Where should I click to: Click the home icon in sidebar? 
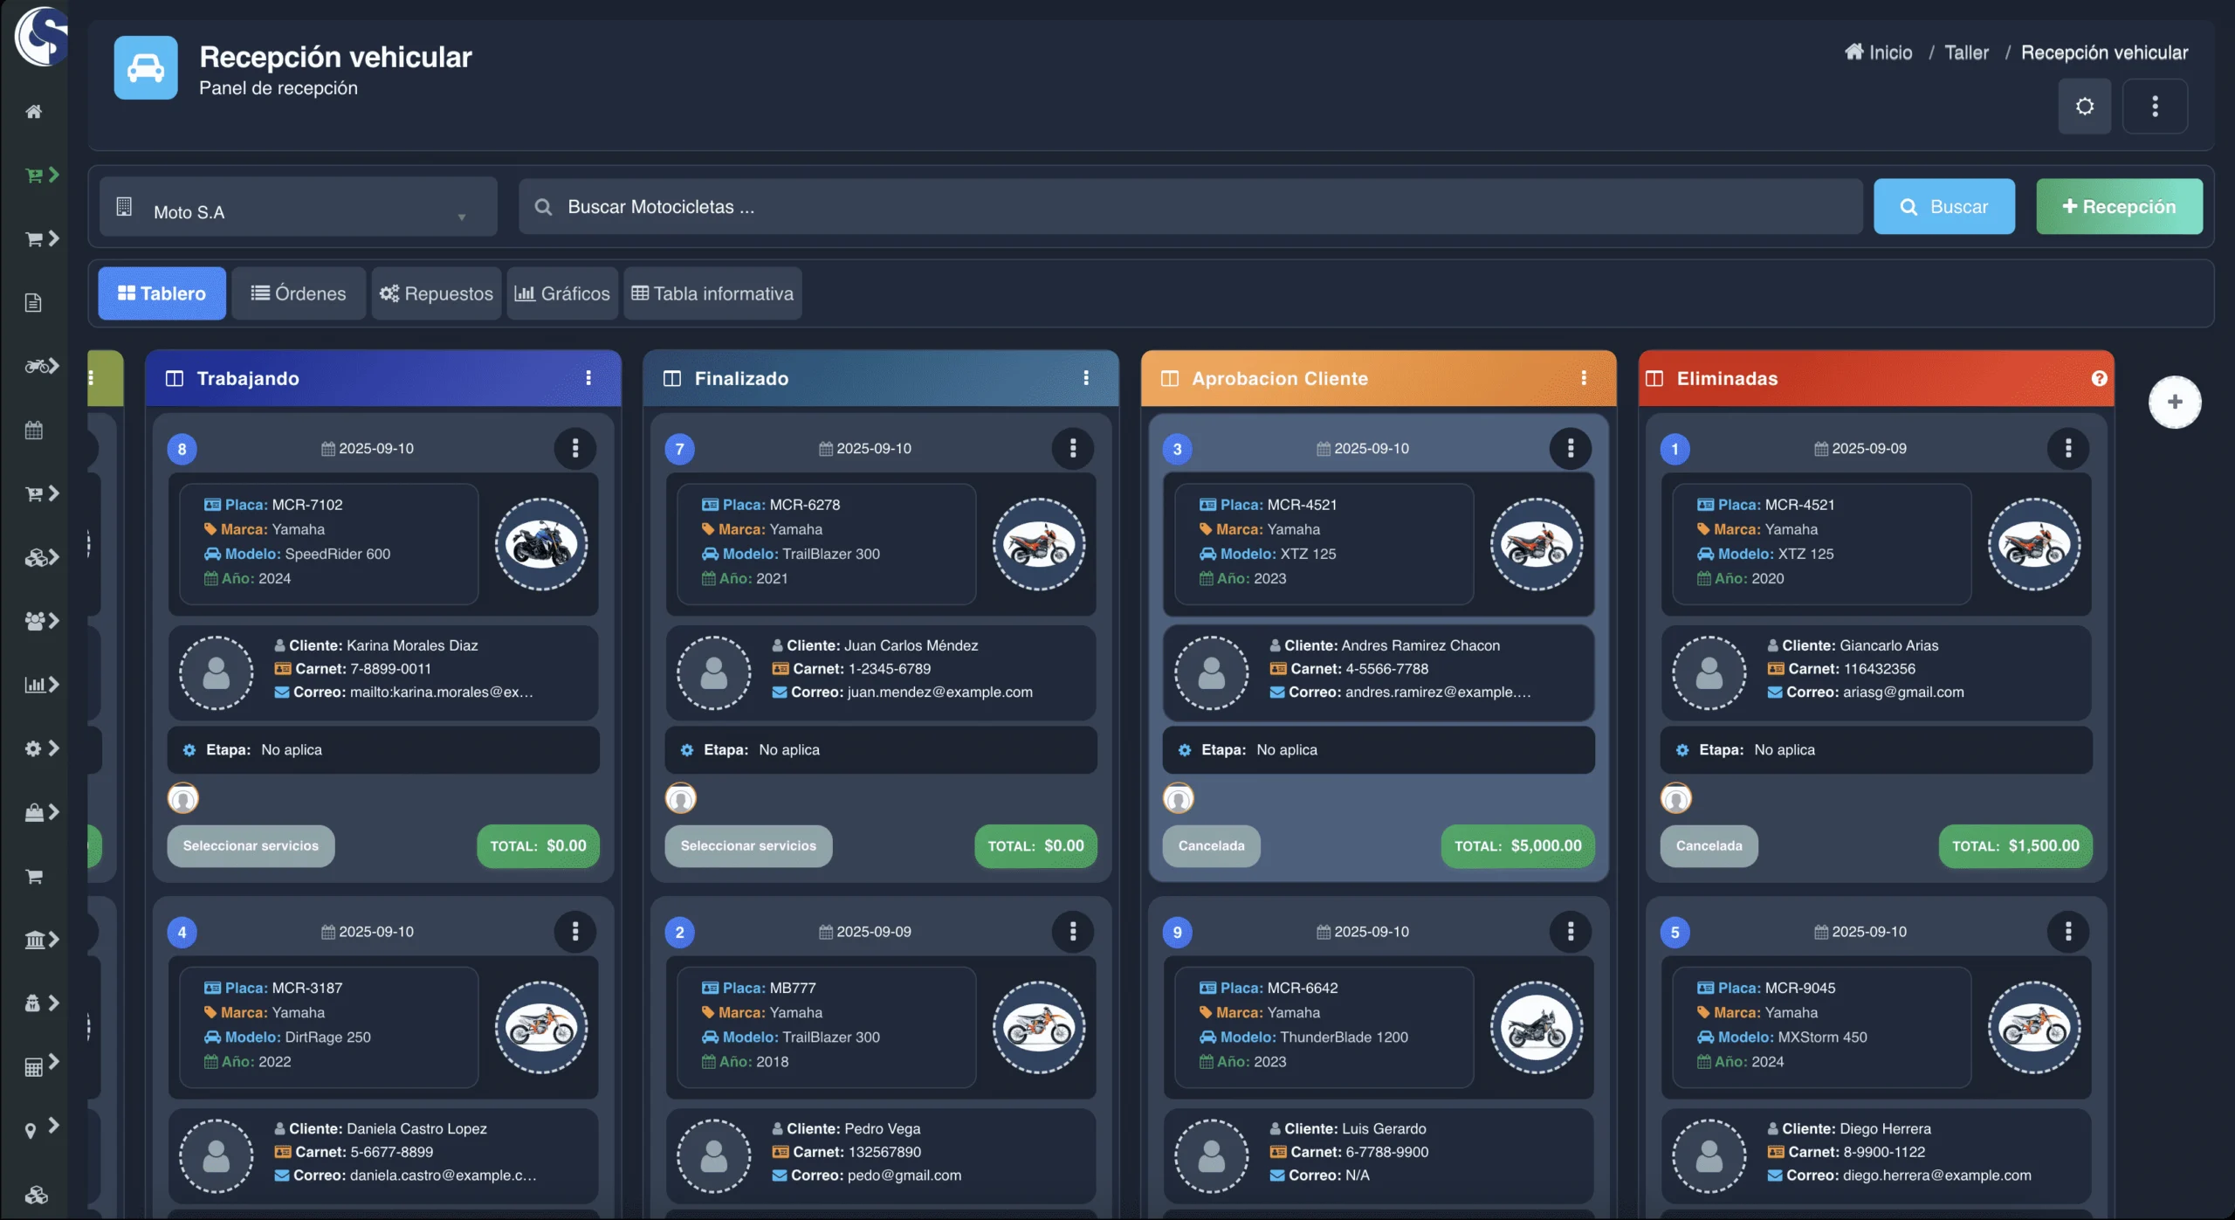click(x=33, y=111)
